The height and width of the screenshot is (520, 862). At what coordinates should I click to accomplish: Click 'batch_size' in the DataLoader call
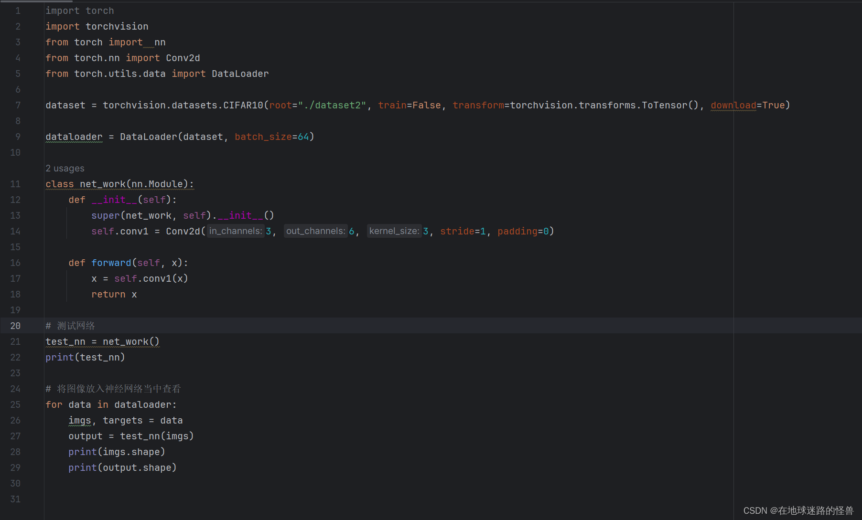coord(263,137)
